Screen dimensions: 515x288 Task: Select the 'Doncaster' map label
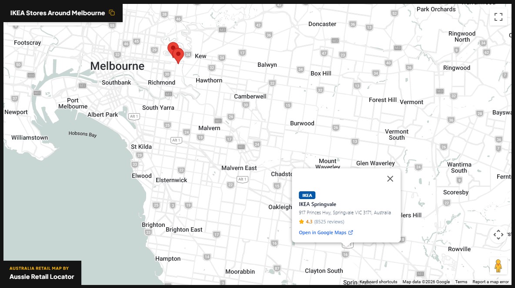pos(322,24)
